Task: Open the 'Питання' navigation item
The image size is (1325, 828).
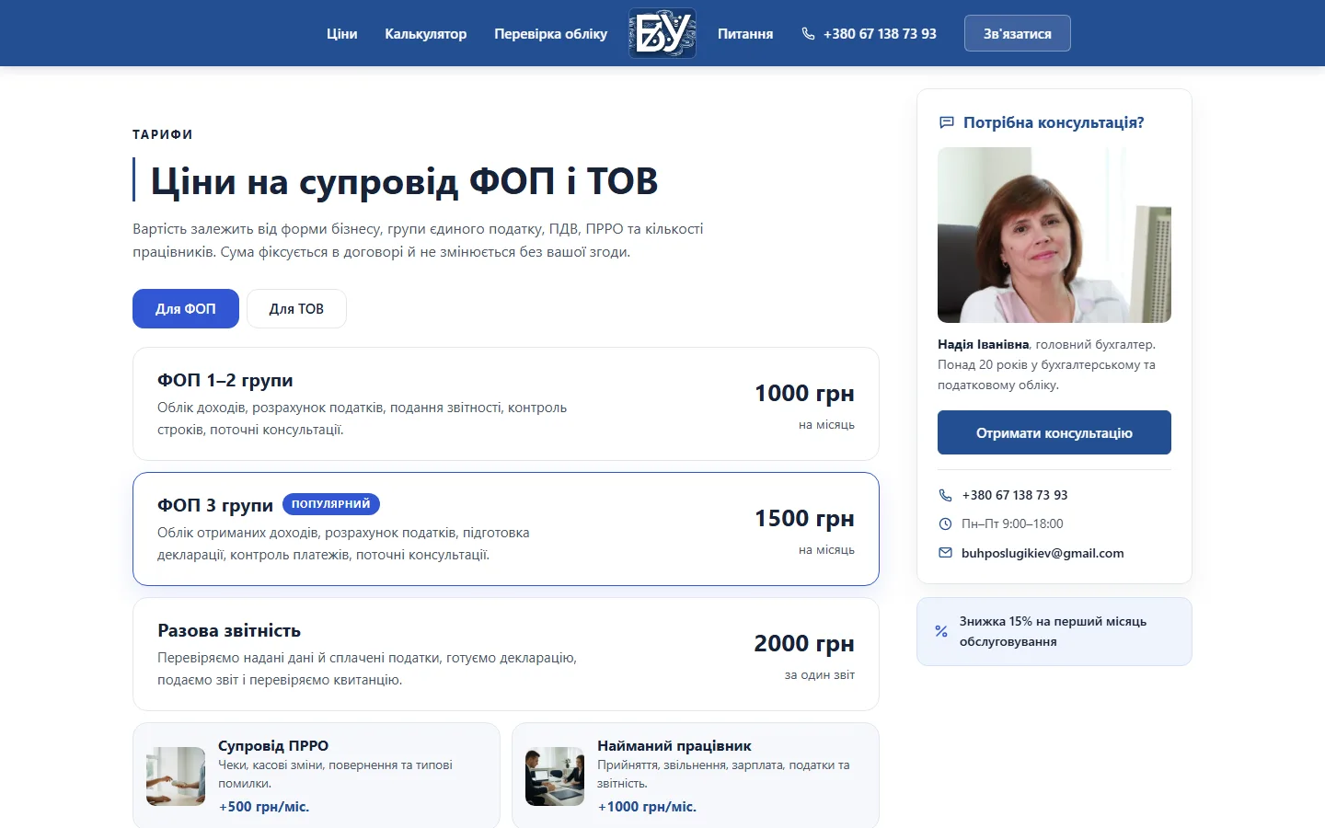Action: pos(745,33)
